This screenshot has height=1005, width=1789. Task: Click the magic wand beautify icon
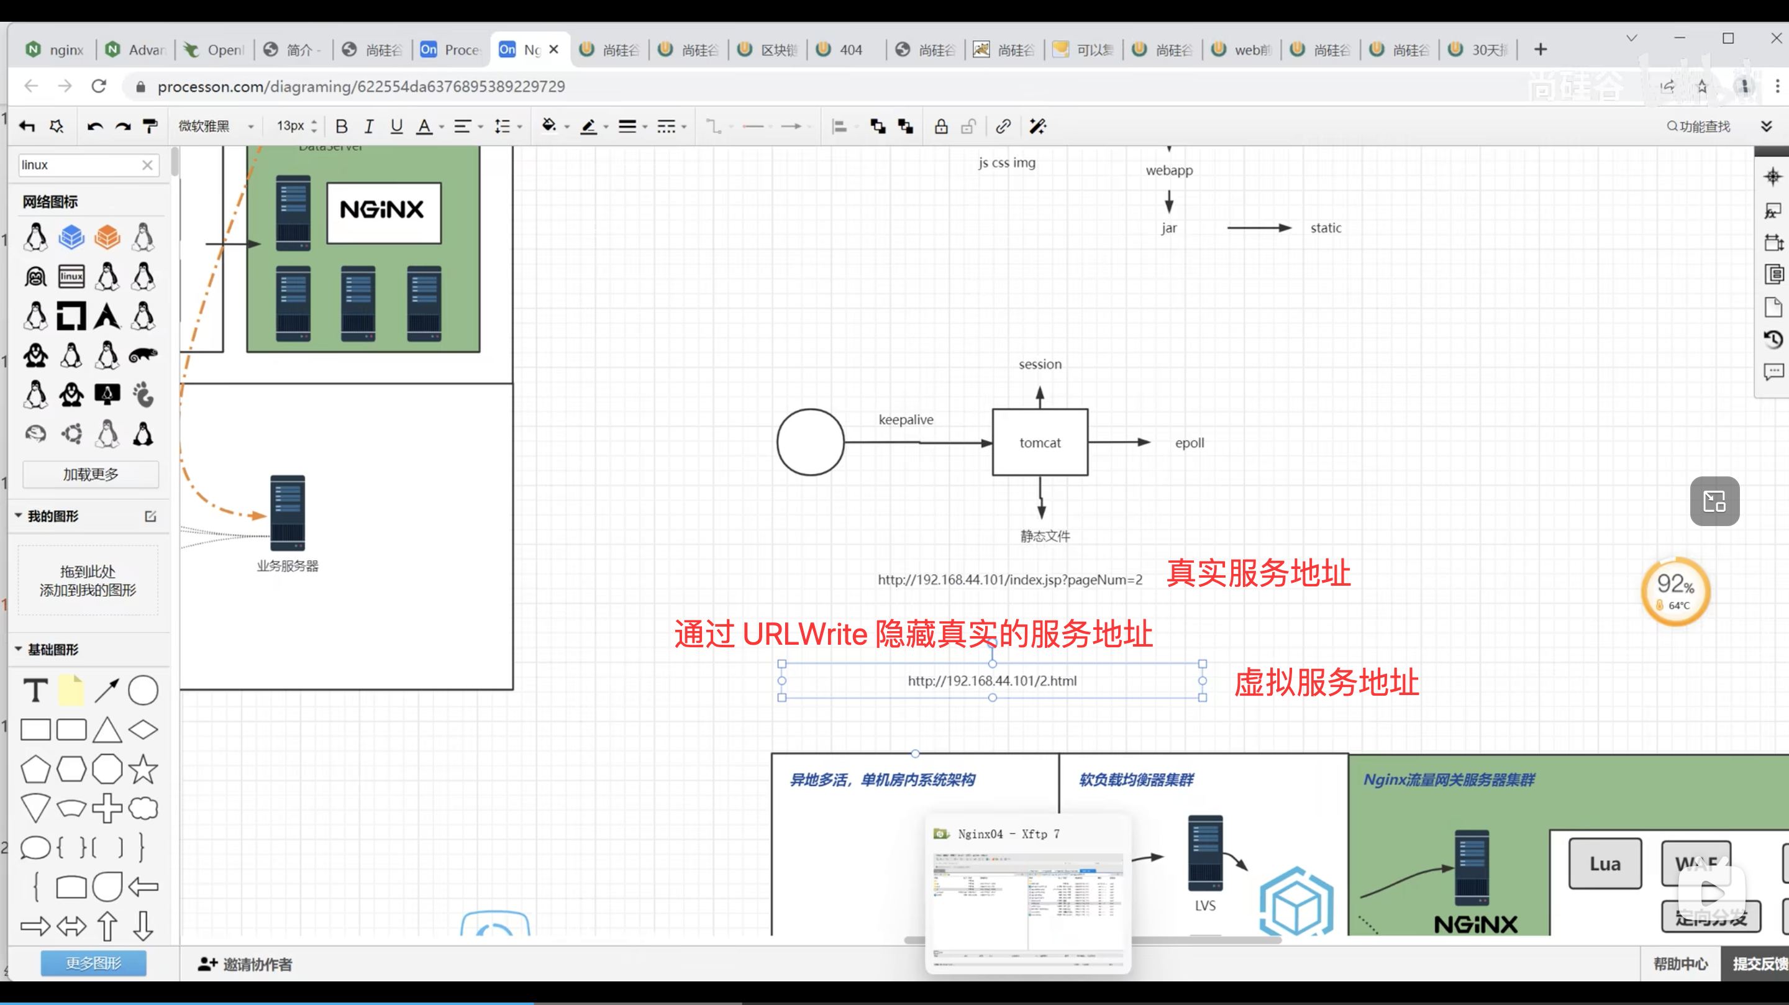pyautogui.click(x=1037, y=127)
